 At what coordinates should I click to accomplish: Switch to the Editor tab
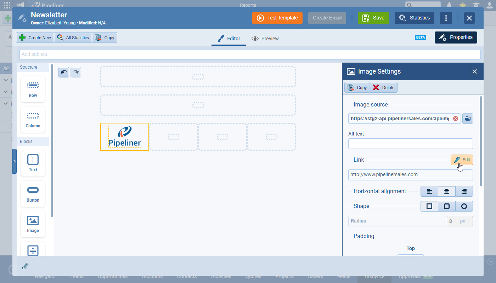pos(229,39)
